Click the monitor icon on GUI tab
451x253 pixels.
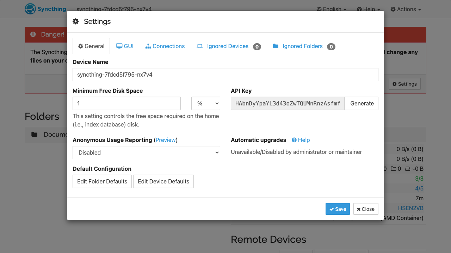pos(119,46)
